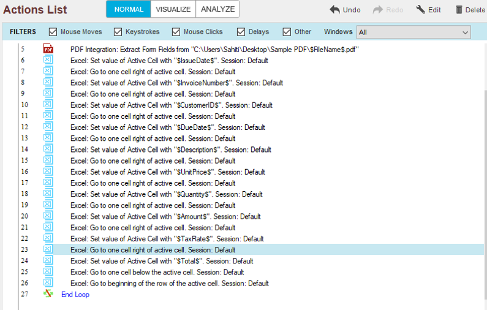Select the Set value "$IssueDate$" action
The height and width of the screenshot is (310, 487).
pos(169,61)
